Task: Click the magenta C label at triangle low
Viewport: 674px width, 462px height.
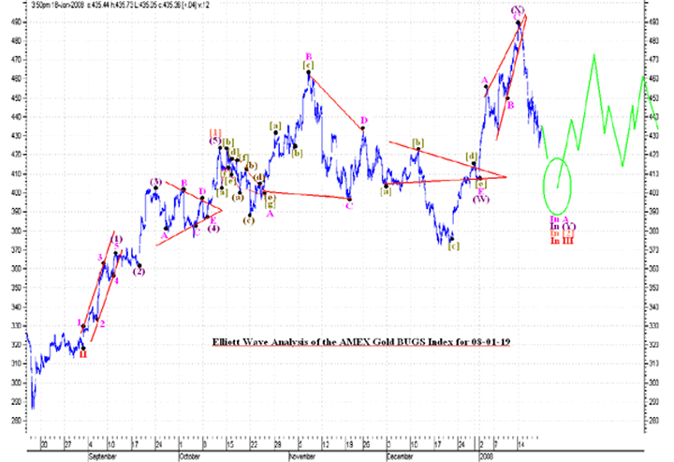Action: 347,206
